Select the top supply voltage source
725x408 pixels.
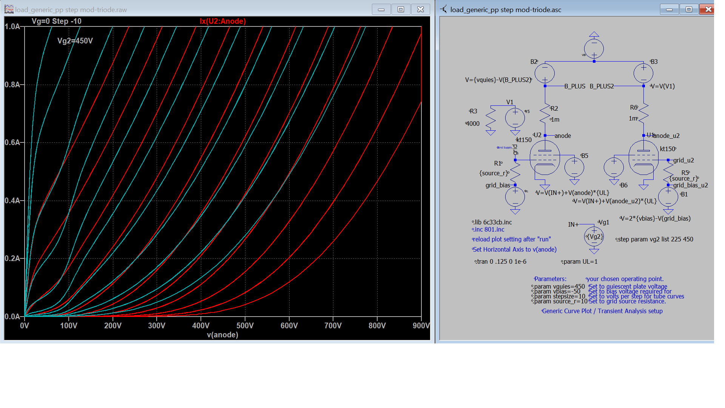[x=594, y=49]
